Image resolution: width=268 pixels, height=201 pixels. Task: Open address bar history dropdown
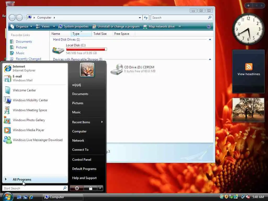pos(140,18)
